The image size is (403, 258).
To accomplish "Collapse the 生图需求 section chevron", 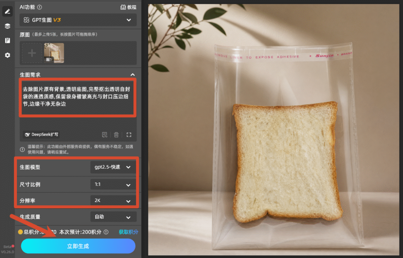I will [x=133, y=74].
